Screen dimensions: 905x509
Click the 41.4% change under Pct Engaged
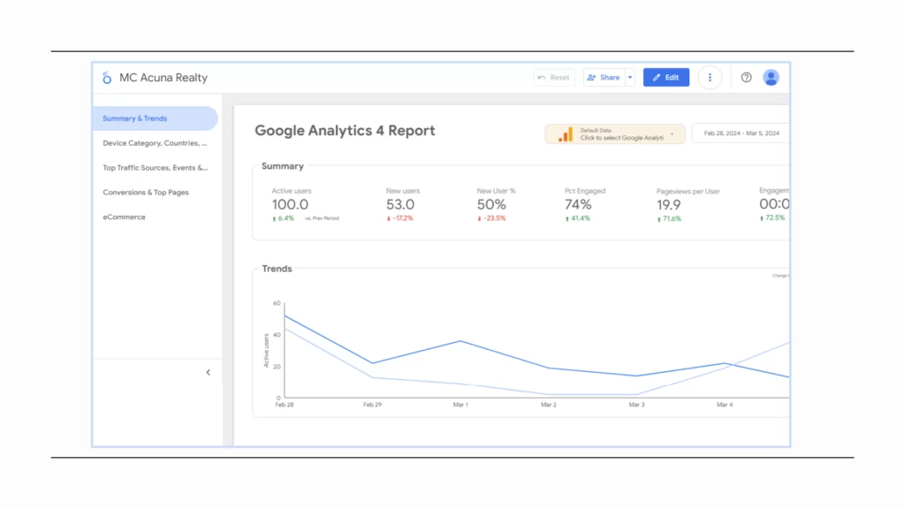click(578, 218)
